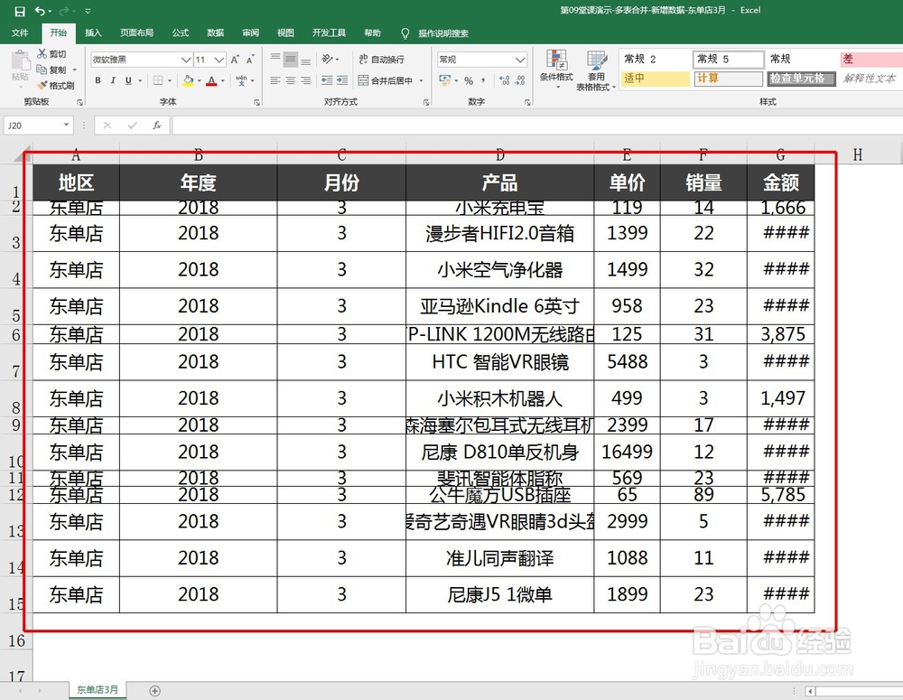
Task: Open the 数据 (Data) tab
Action: click(x=216, y=33)
